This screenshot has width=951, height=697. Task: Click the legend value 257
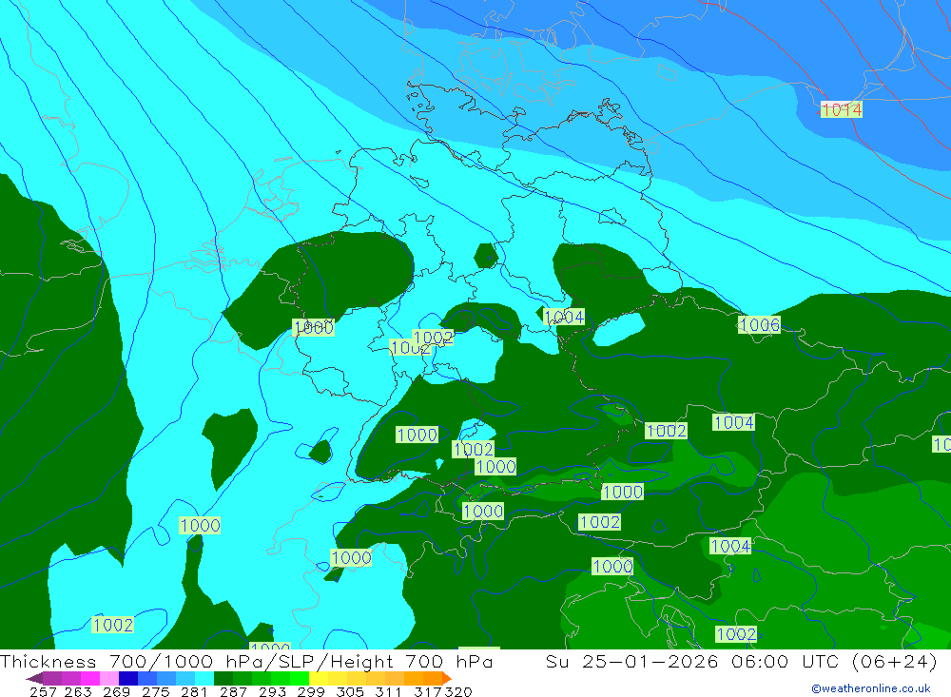click(43, 691)
